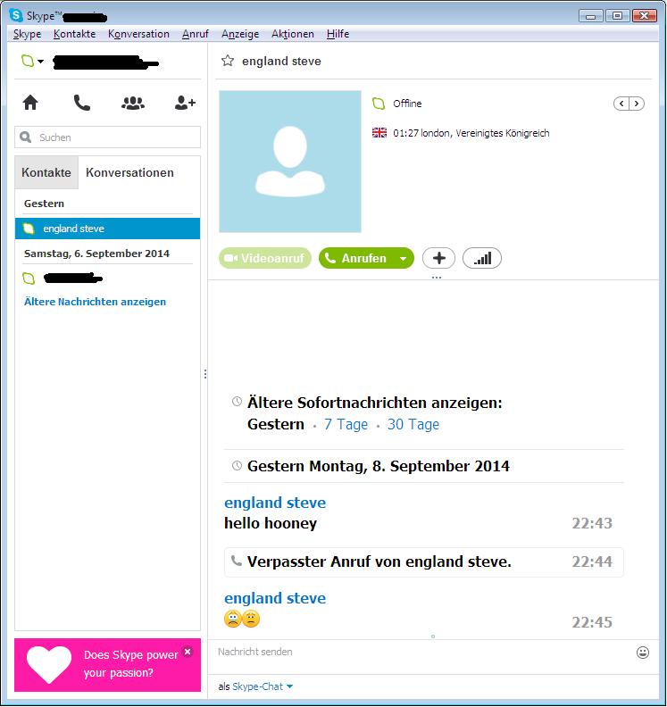Screen dimensions: 667x707
Task: Start a Videoanruf with england steve
Action: coord(265,258)
